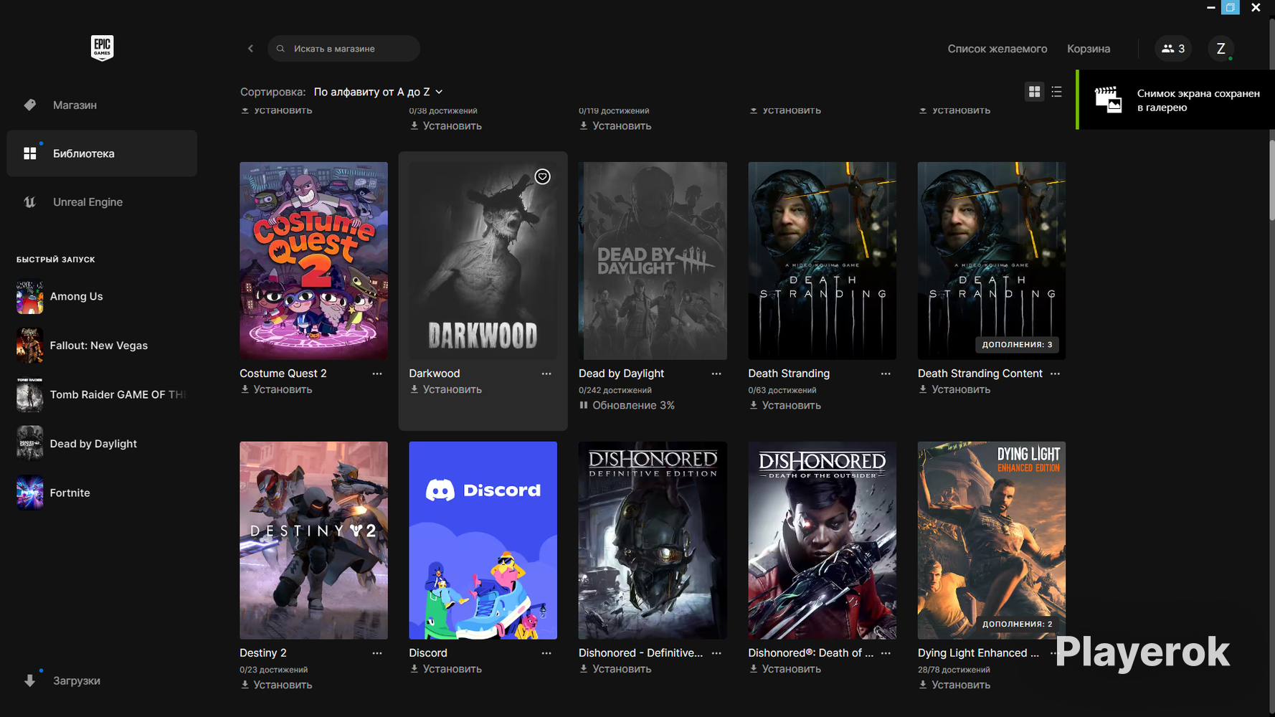Image resolution: width=1275 pixels, height=717 pixels.
Task: Launch Fortnite from quick launch
Action: tap(102, 493)
